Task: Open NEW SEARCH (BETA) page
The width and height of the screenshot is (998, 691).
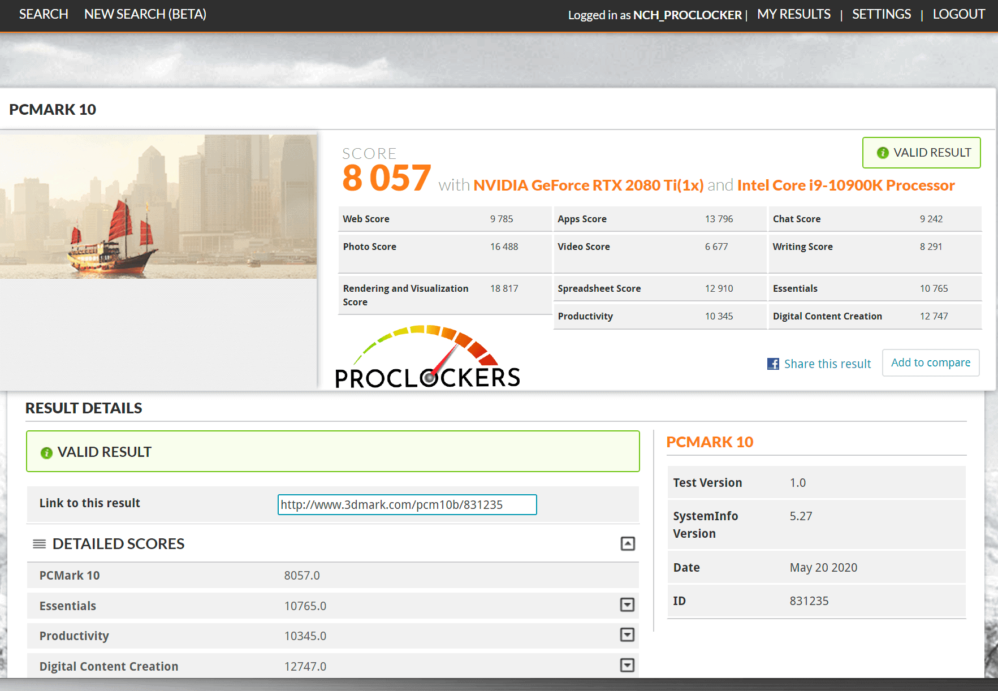Action: pyautogui.click(x=145, y=14)
